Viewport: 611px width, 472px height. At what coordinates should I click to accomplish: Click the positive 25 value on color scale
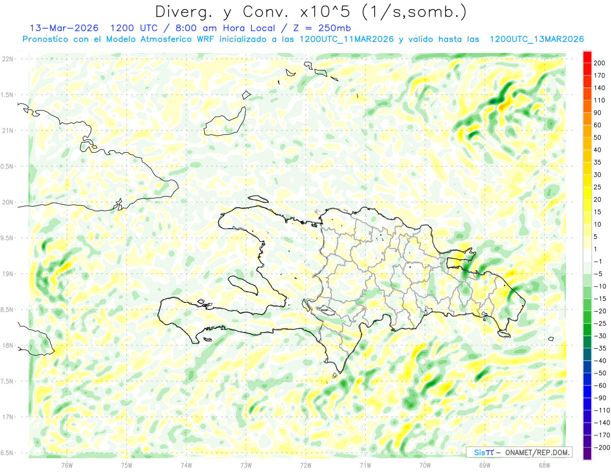coord(598,187)
